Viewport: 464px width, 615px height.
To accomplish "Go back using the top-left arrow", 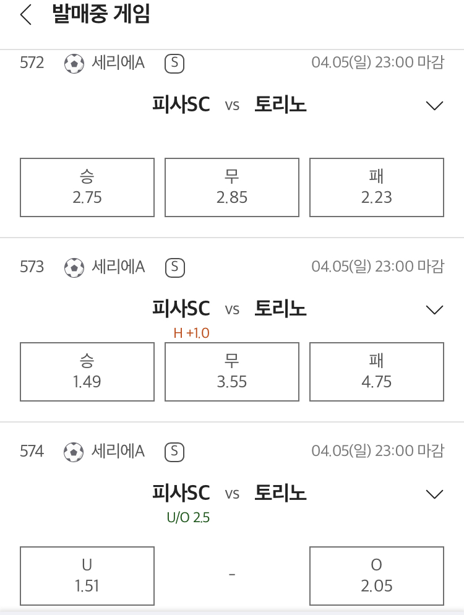I will click(x=25, y=15).
